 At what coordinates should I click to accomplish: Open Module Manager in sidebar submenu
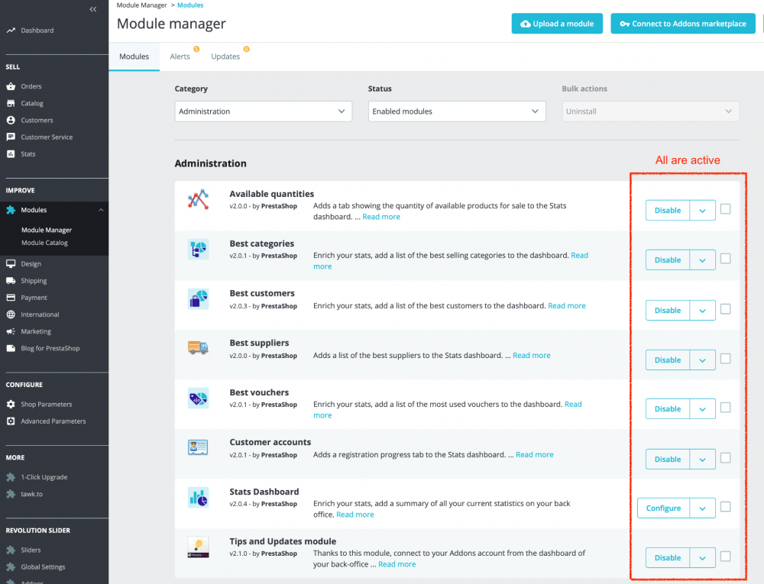pos(47,230)
